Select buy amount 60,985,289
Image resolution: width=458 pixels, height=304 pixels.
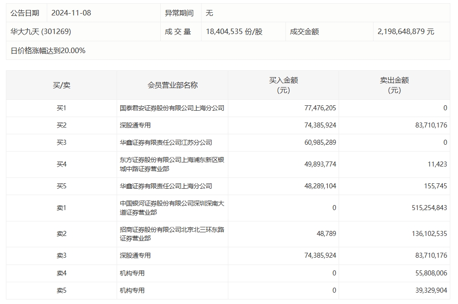(320, 143)
